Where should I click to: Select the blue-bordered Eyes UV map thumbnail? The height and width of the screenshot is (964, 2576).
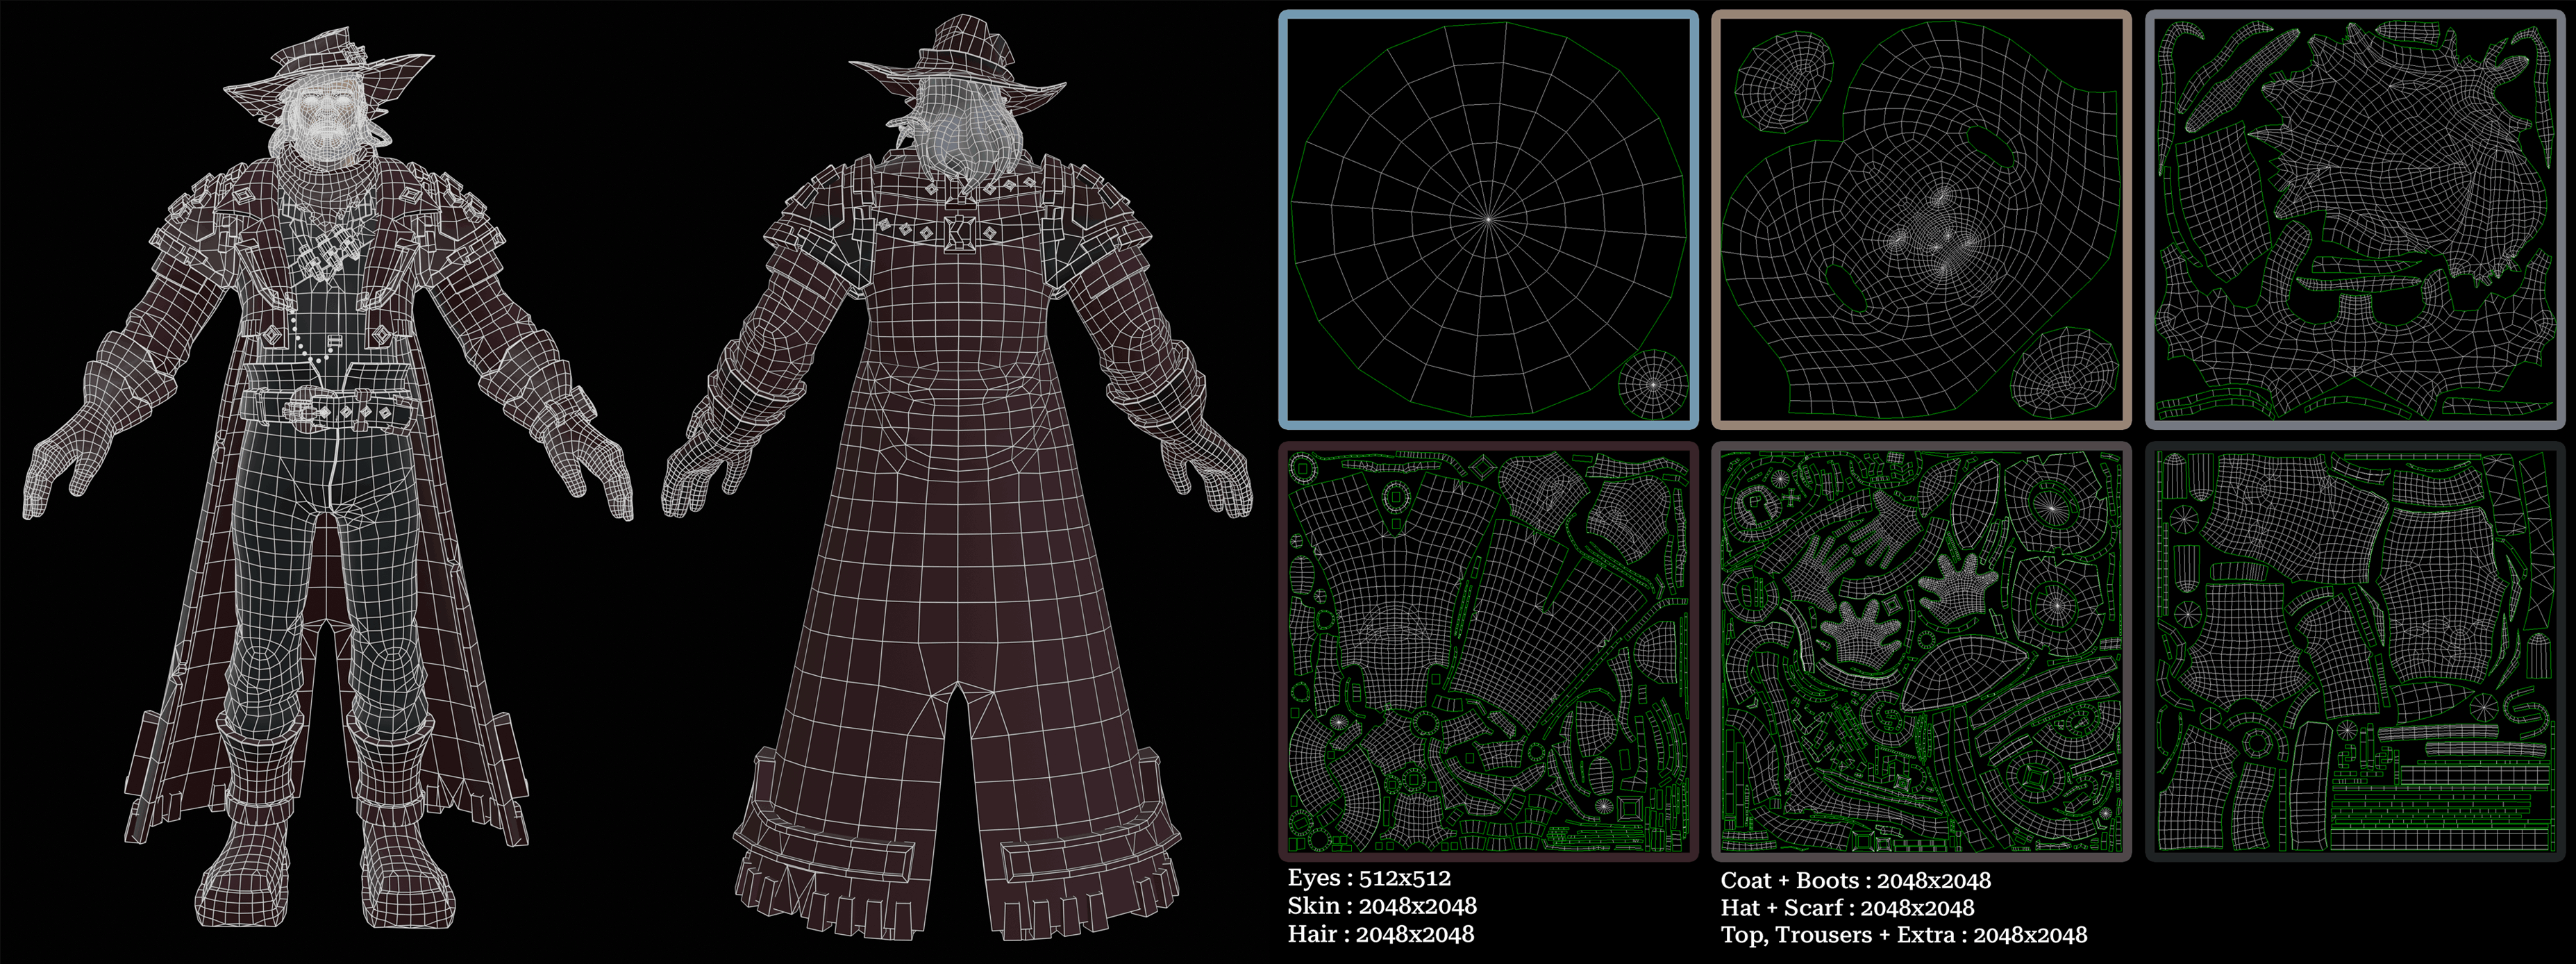[x=1488, y=219]
